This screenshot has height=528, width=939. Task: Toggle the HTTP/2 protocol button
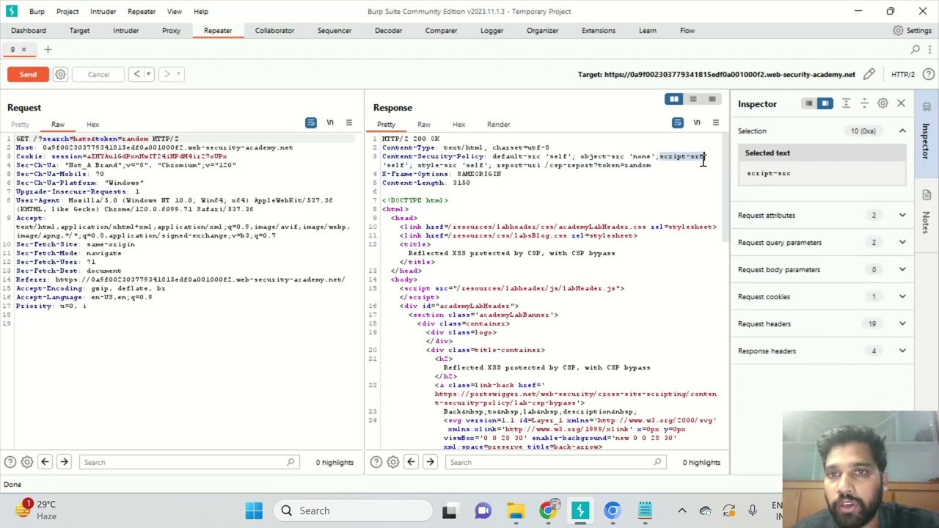[x=903, y=74]
